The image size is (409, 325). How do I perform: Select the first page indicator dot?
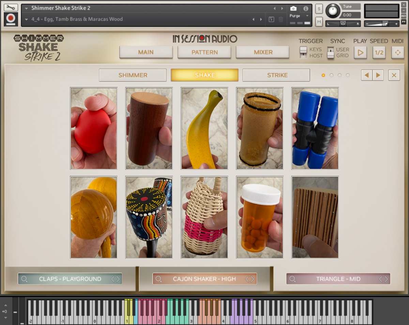click(x=323, y=75)
